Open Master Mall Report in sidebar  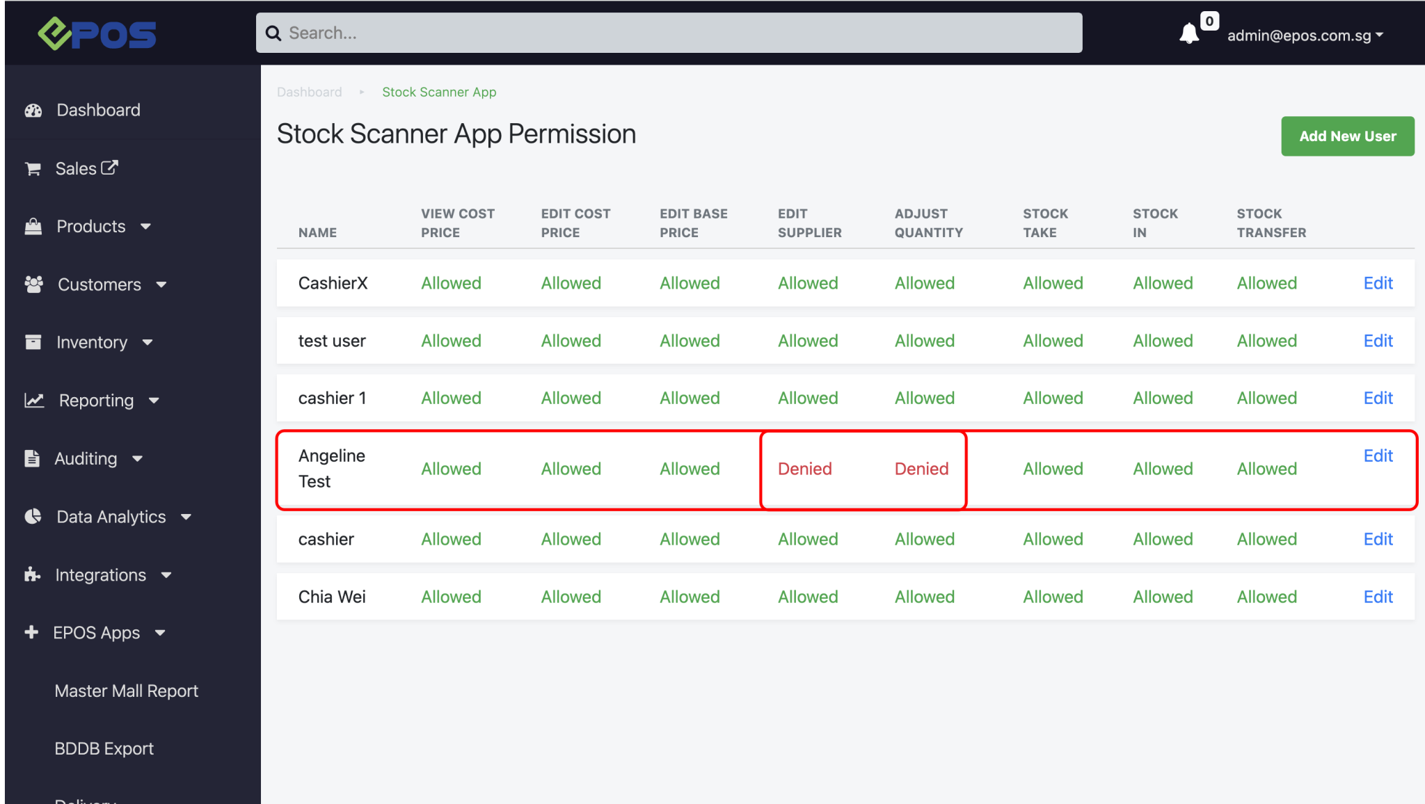click(x=127, y=691)
